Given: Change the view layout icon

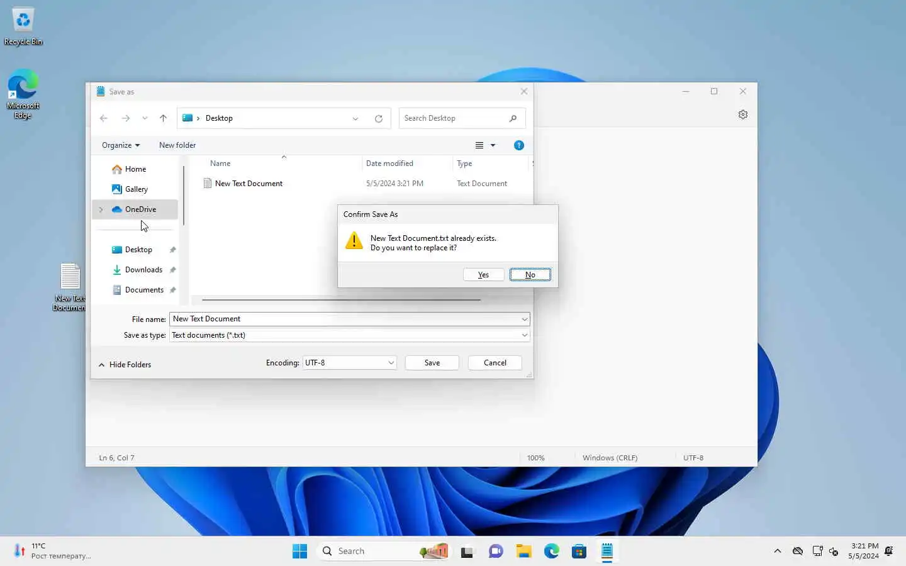Looking at the screenshot, I should click(x=479, y=145).
